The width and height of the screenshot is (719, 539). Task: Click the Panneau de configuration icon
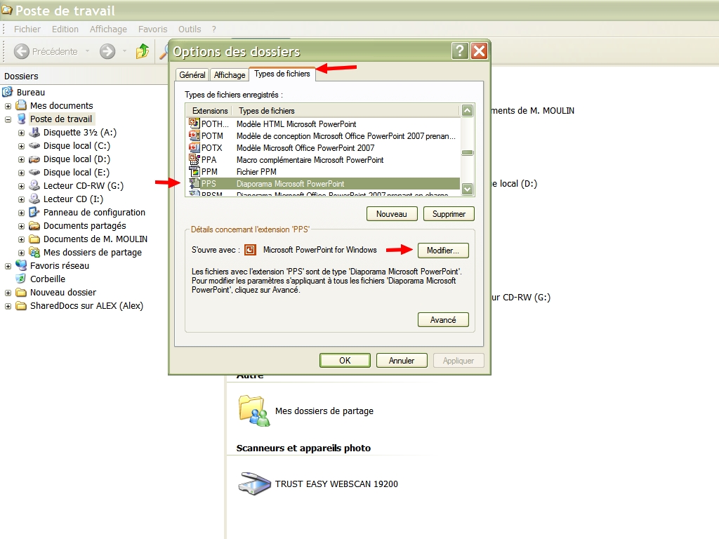click(34, 213)
